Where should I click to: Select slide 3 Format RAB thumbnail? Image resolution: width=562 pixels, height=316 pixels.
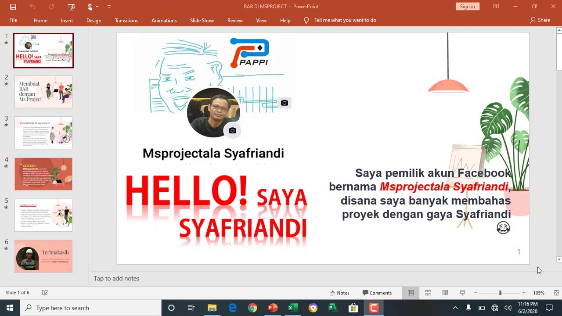click(43, 133)
